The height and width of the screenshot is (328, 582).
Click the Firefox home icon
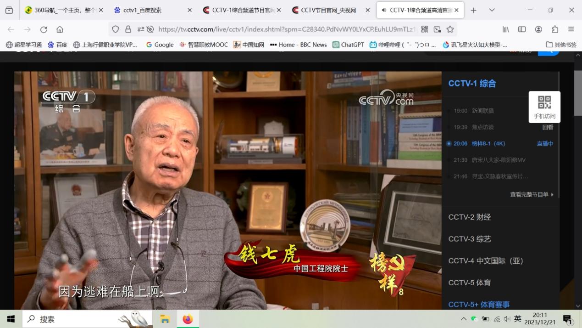pyautogui.click(x=60, y=29)
